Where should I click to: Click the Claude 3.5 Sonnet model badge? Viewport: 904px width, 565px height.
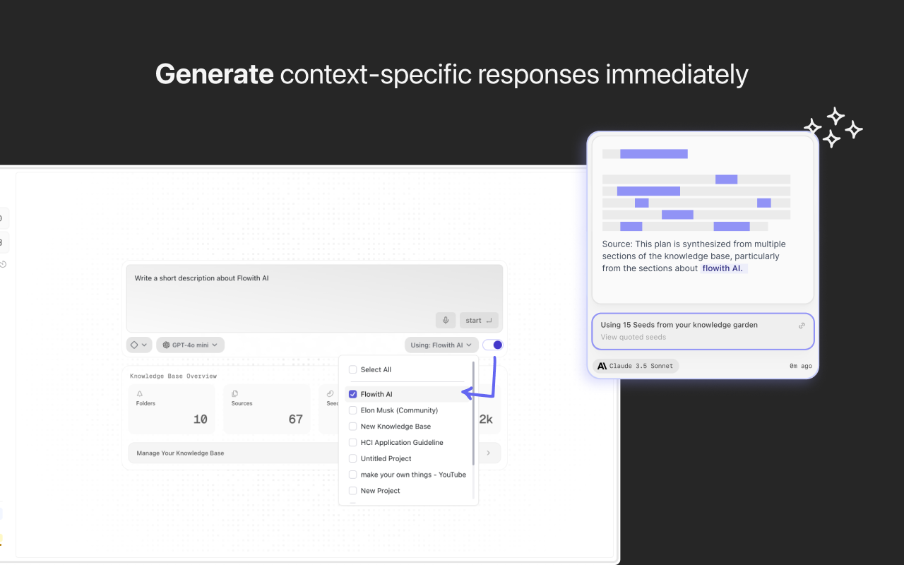tap(636, 366)
